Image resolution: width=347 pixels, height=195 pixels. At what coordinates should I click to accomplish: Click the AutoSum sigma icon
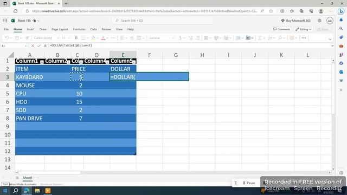[x=260, y=38]
